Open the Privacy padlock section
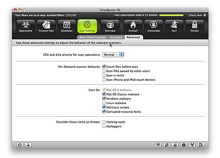 [x=194, y=26]
